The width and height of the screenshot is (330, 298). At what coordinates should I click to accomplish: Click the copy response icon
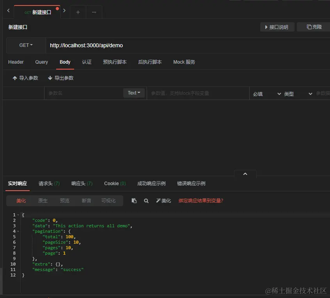pyautogui.click(x=134, y=201)
